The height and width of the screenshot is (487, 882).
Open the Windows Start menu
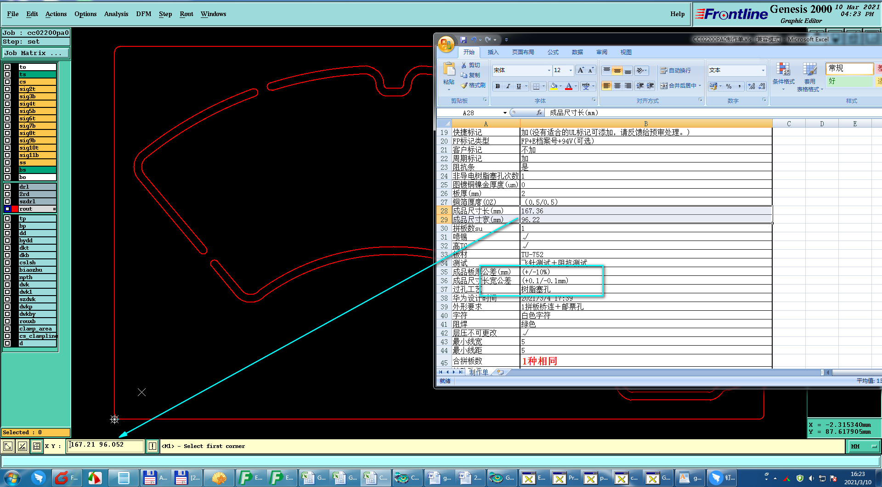[12, 478]
